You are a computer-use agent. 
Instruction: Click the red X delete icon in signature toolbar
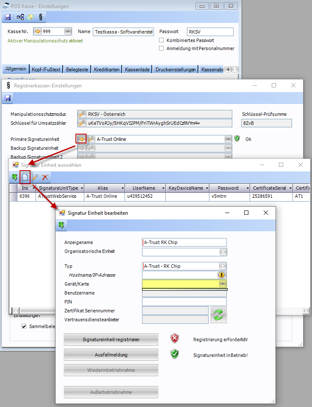coord(45,177)
